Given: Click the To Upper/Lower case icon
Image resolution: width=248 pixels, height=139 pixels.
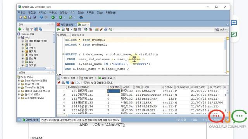Looking at the screenshot, I should tap(110, 29).
